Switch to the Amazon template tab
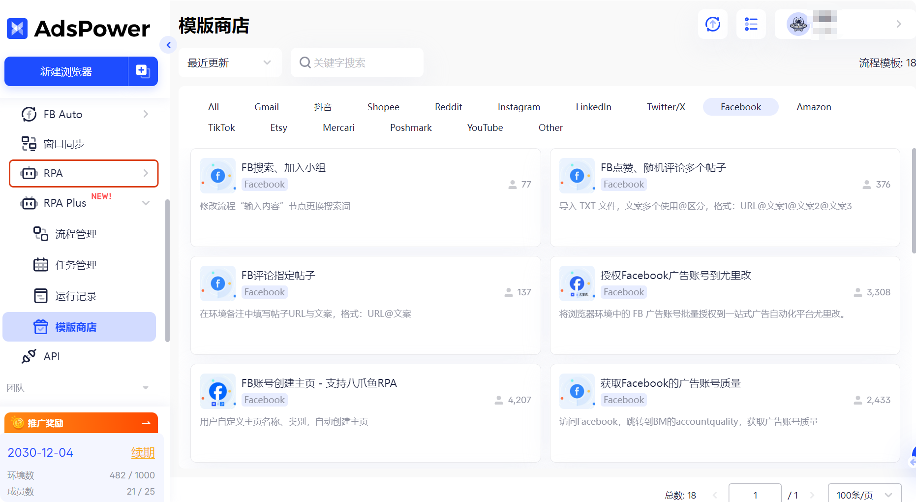The image size is (916, 502). [x=813, y=107]
